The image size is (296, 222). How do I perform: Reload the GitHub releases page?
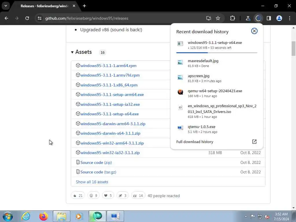click(27, 18)
